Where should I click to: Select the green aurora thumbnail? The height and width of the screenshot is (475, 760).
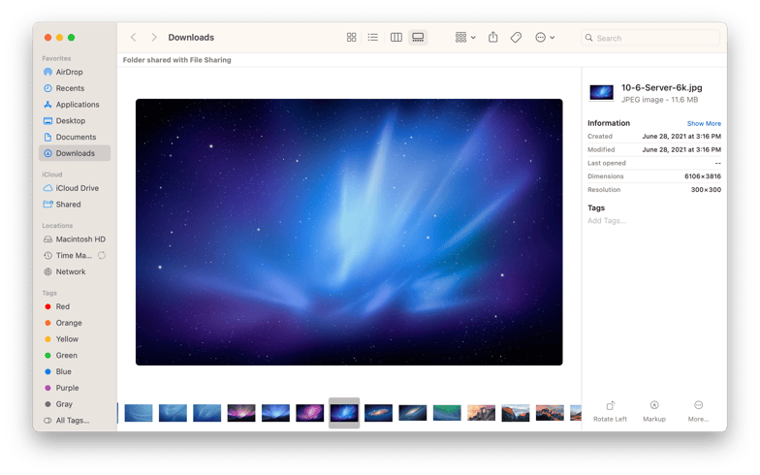(x=447, y=413)
